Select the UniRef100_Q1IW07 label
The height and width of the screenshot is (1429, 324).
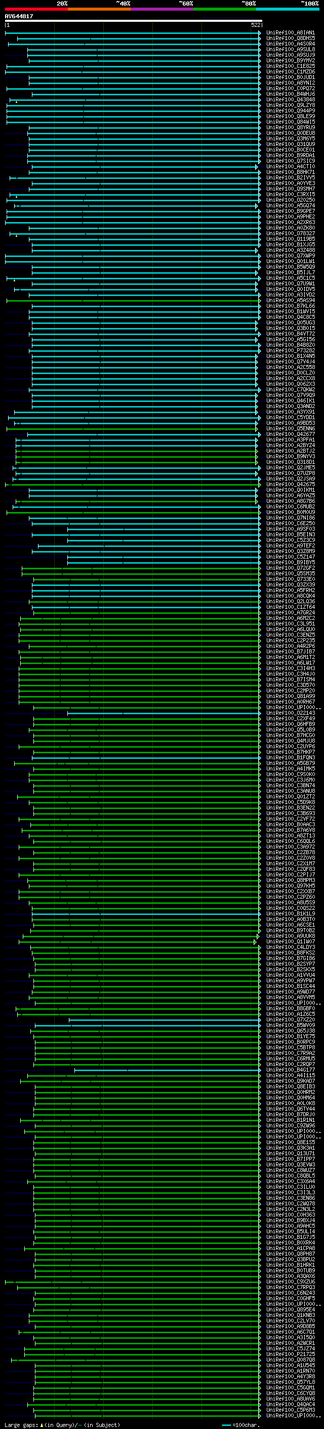290,942
